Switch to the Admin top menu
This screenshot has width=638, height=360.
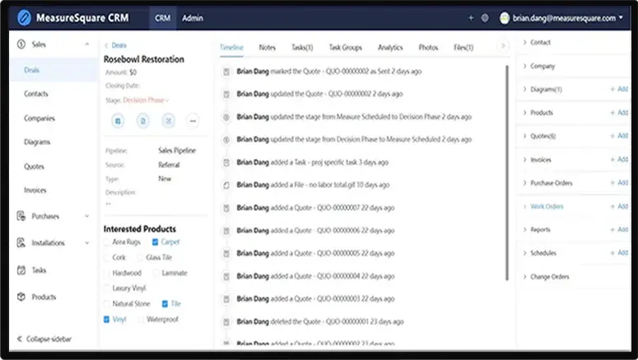tap(193, 18)
